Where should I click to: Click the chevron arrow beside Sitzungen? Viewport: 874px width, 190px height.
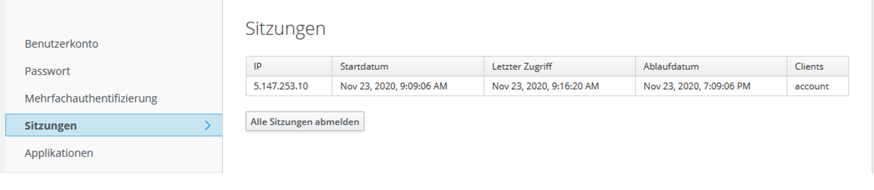[208, 125]
